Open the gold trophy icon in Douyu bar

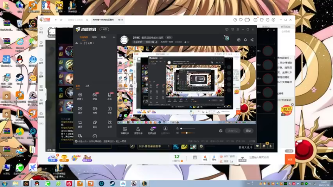[x=64, y=158]
